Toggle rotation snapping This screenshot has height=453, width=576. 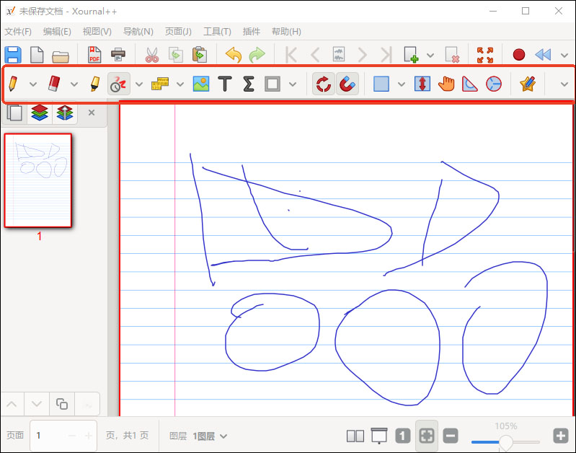323,84
